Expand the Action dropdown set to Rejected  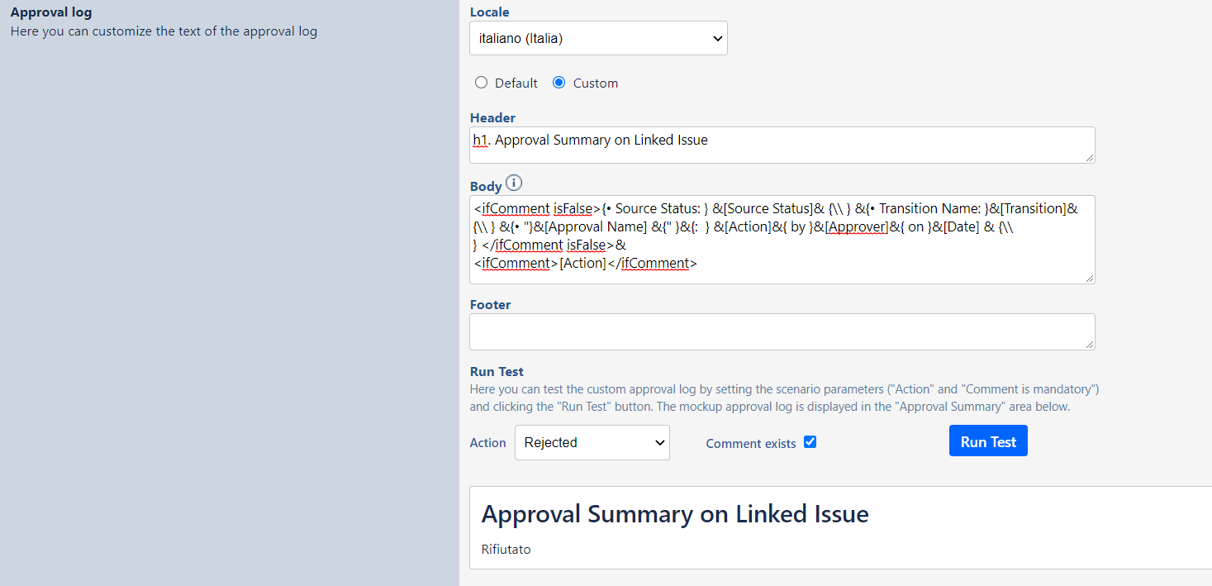coord(592,443)
